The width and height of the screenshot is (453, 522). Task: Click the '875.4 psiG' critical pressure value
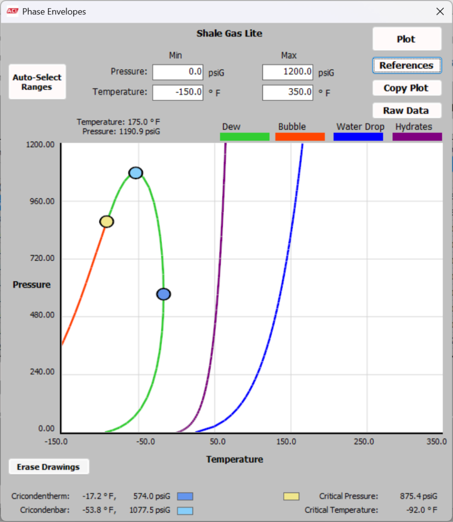pyautogui.click(x=419, y=497)
